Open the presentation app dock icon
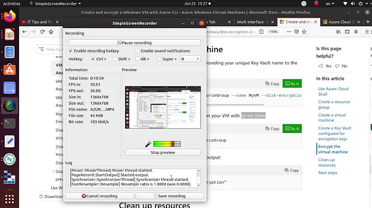This screenshot has width=372, height=208. coord(9,34)
